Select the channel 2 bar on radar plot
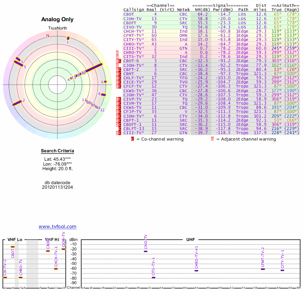This screenshot has width=303, height=291. pyautogui.click(x=17, y=103)
